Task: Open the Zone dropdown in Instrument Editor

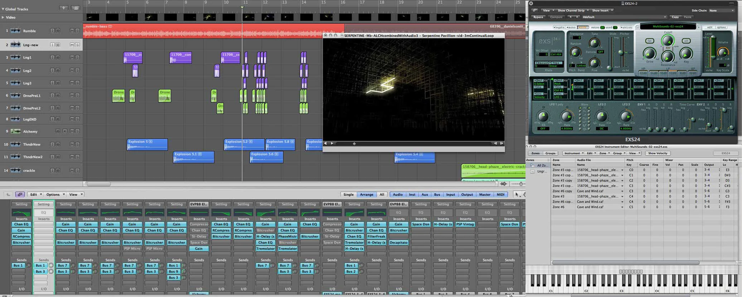Action: pyautogui.click(x=605, y=153)
